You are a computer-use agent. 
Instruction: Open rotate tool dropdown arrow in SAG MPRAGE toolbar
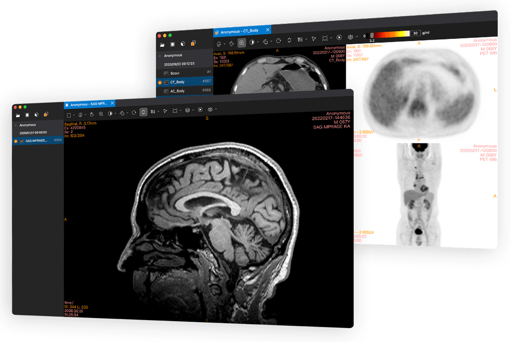coord(127,113)
